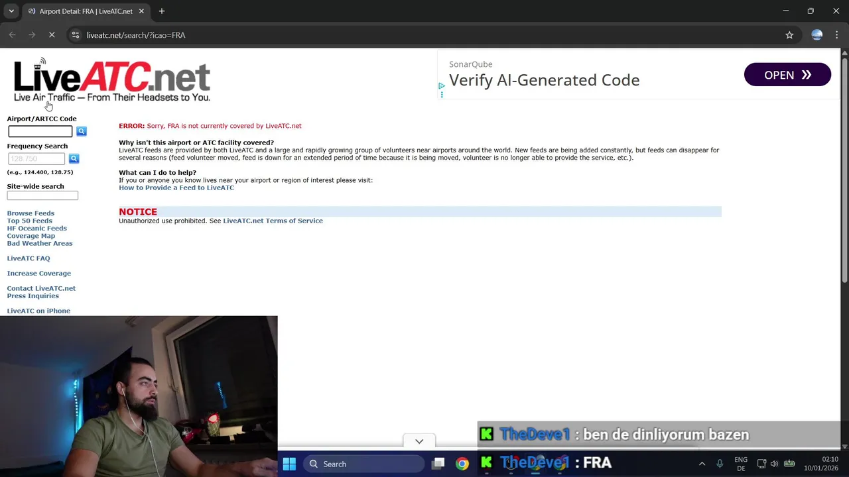Screen dimensions: 849x477
Task: Click the taskbar Search box
Action: tap(364, 464)
